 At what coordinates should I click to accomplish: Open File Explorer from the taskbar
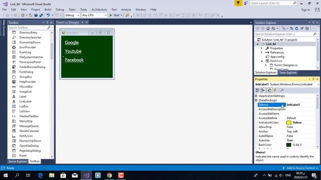point(52,175)
